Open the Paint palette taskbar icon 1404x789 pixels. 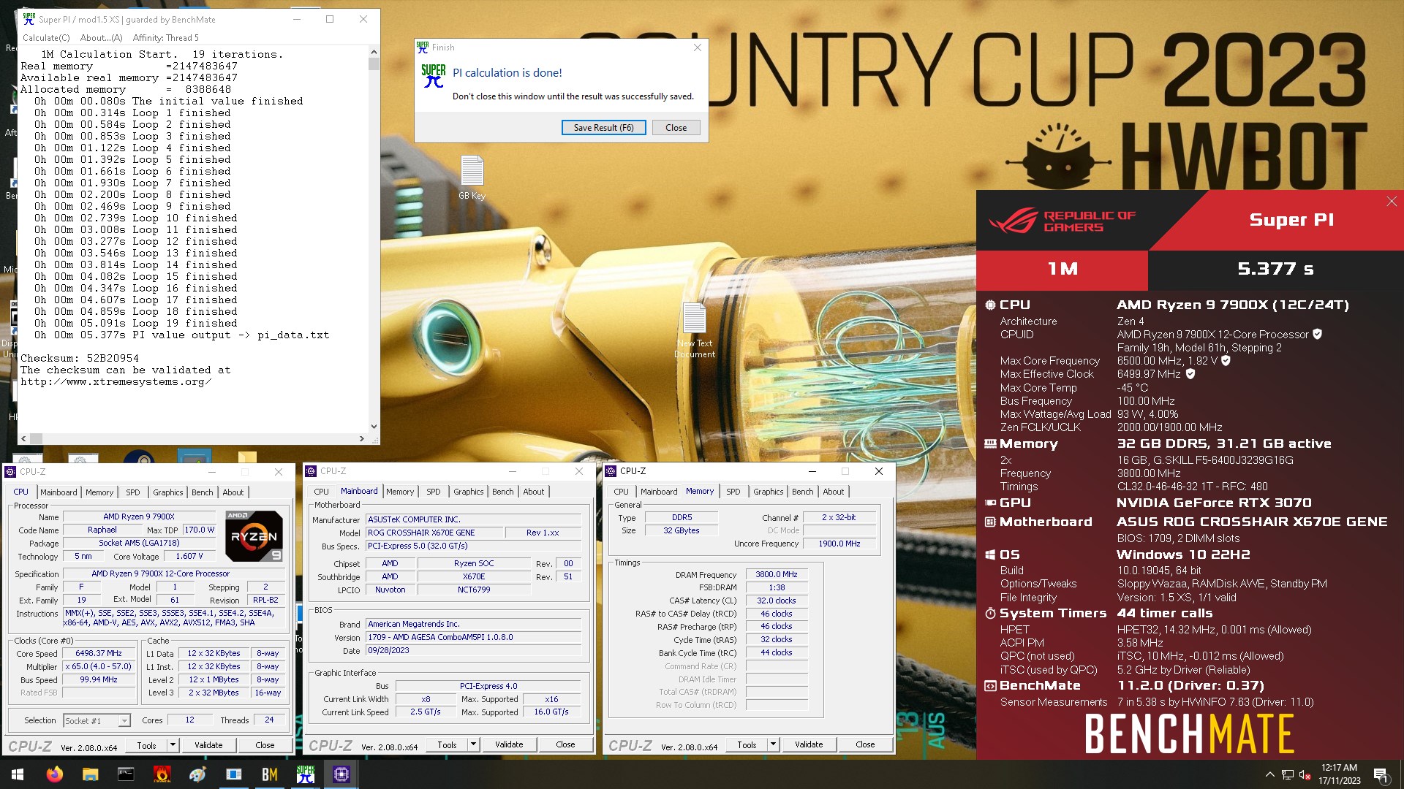coord(198,774)
